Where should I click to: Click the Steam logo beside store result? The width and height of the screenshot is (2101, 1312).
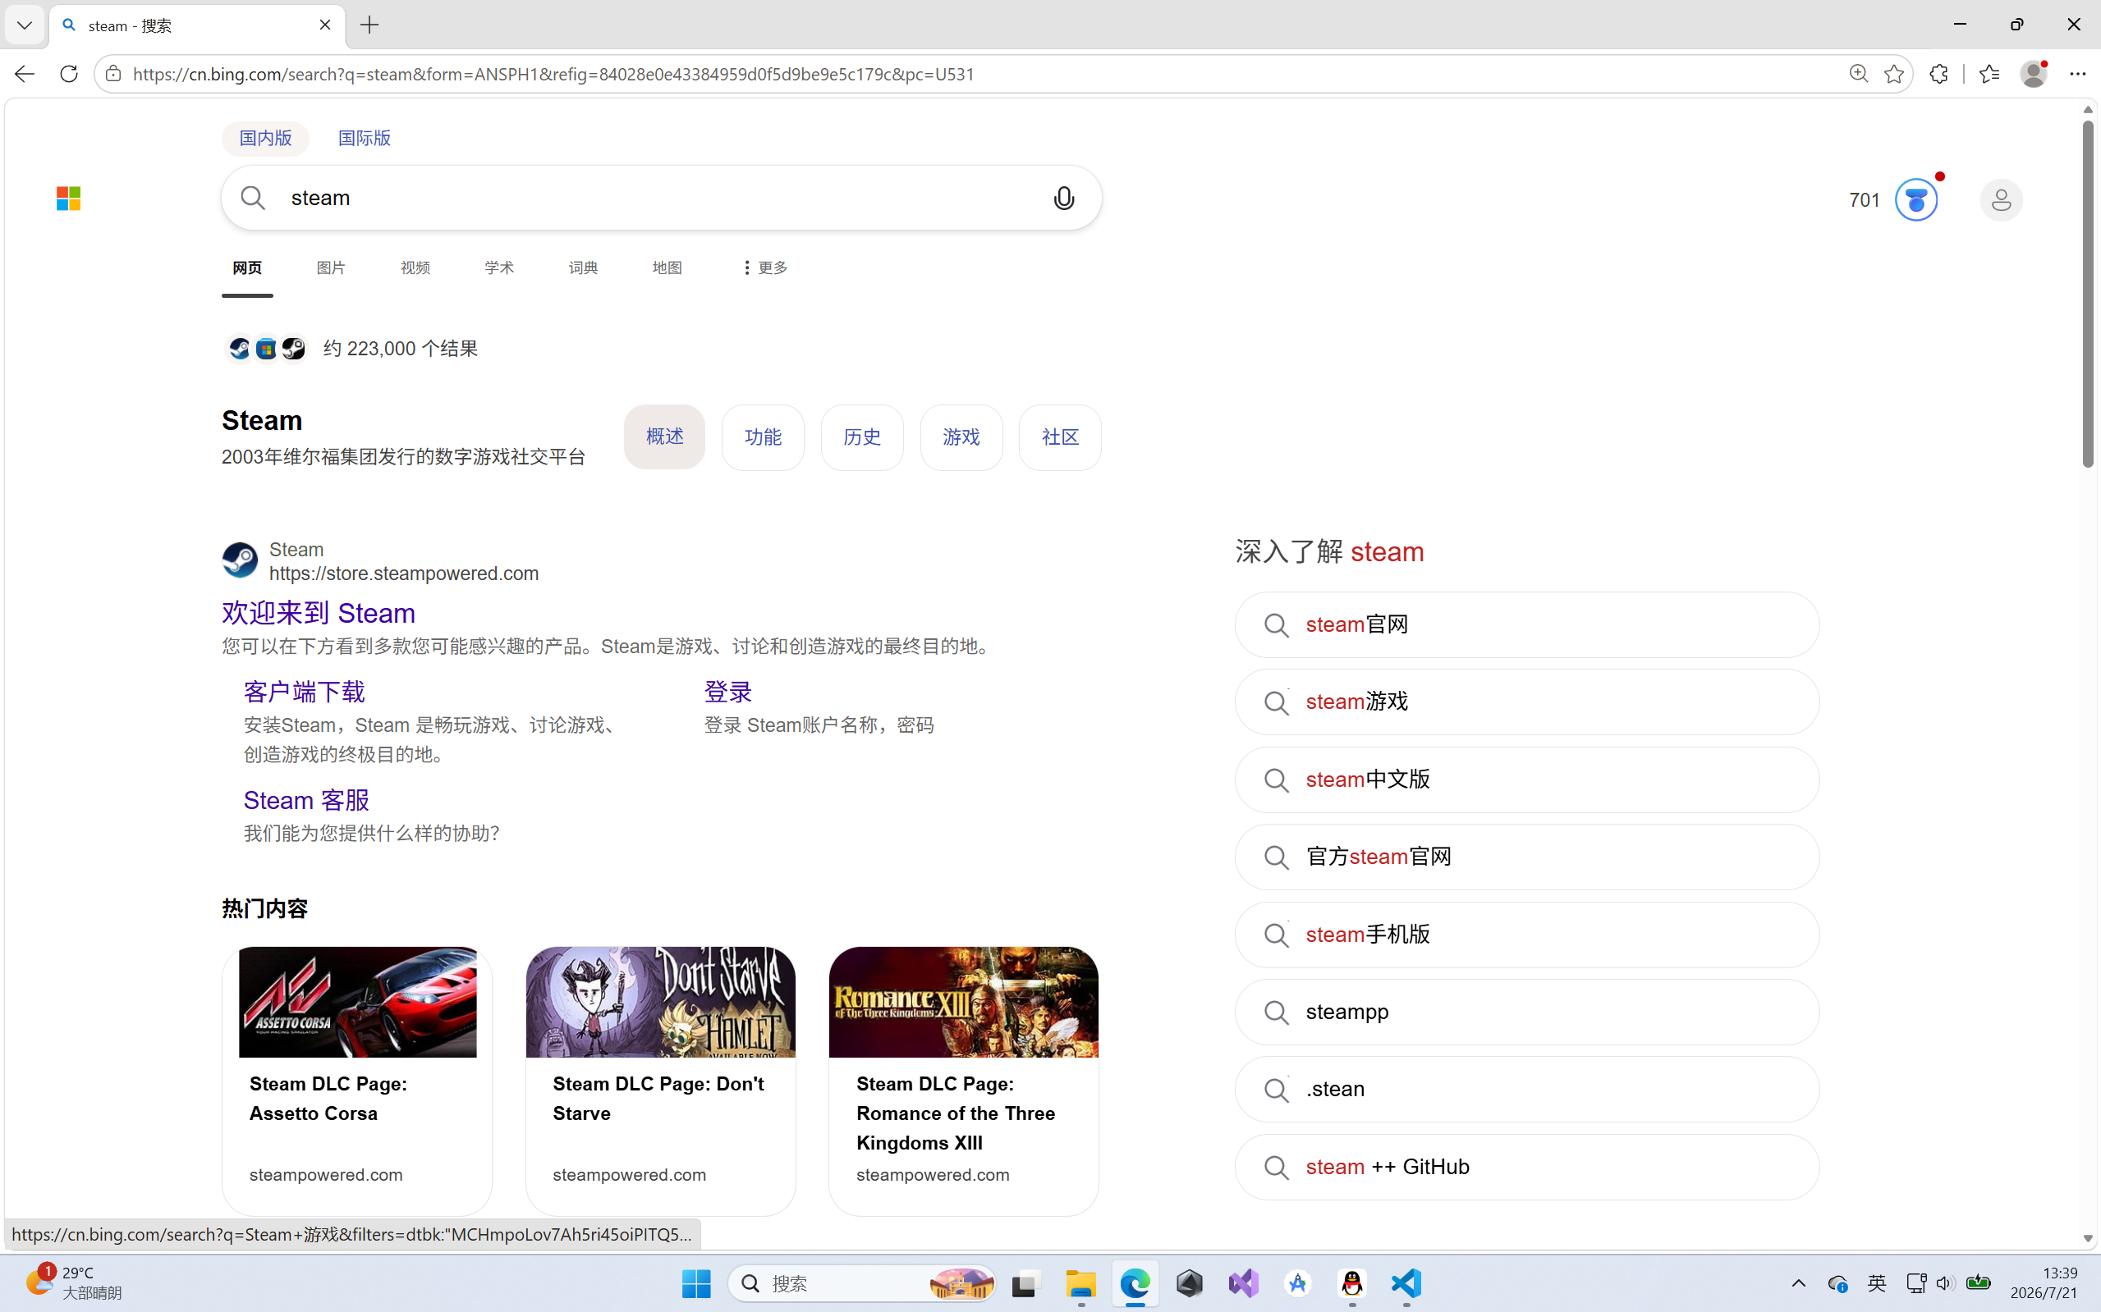[240, 560]
